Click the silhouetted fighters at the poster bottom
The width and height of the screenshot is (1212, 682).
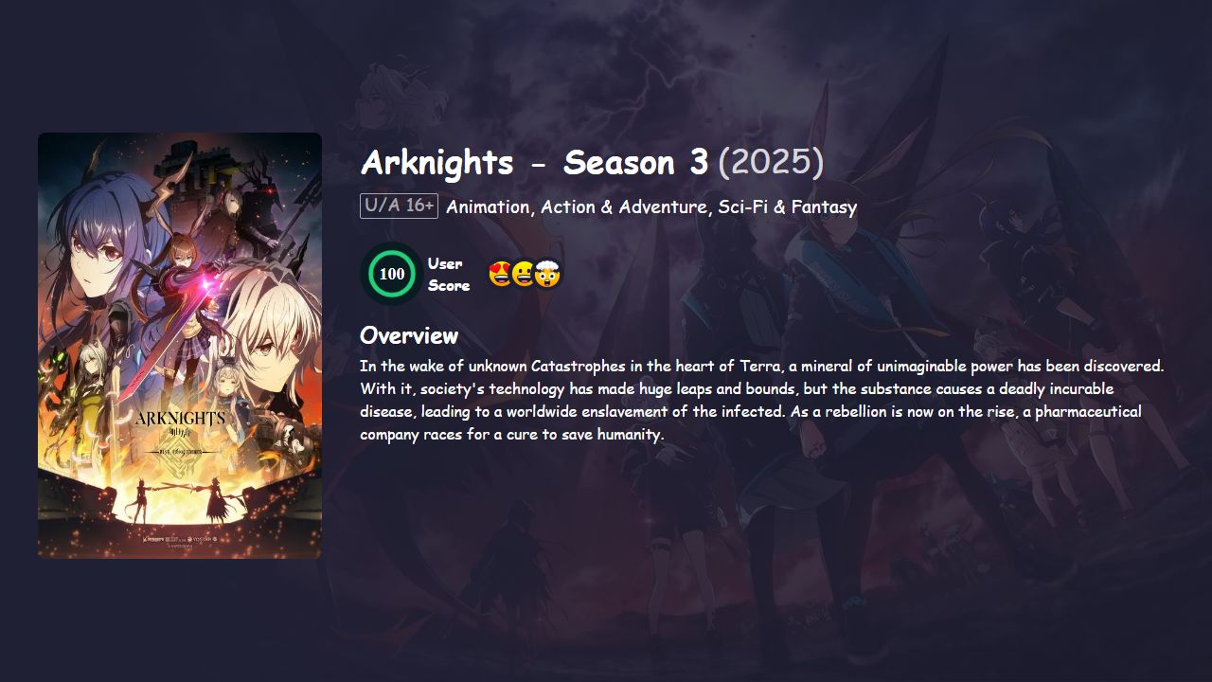click(x=178, y=499)
